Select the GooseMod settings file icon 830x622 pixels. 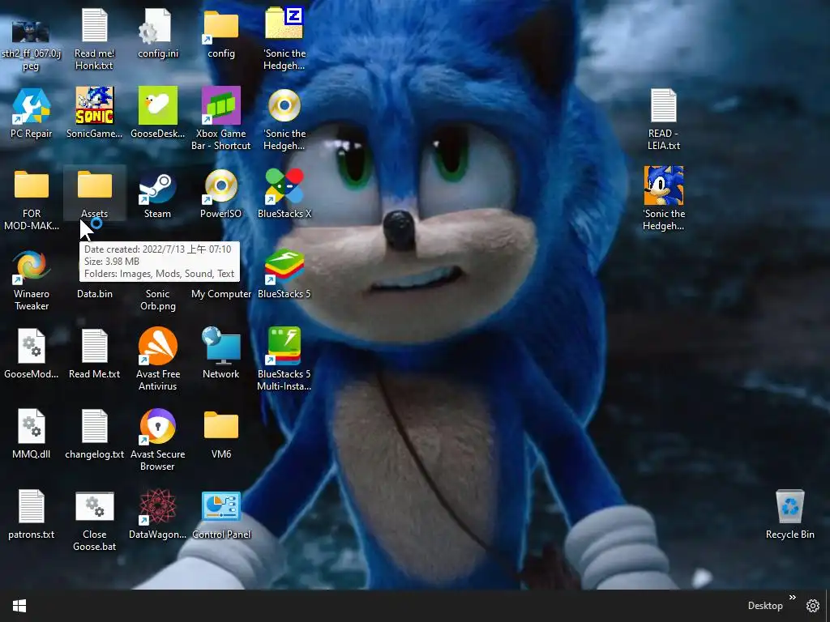pyautogui.click(x=32, y=346)
